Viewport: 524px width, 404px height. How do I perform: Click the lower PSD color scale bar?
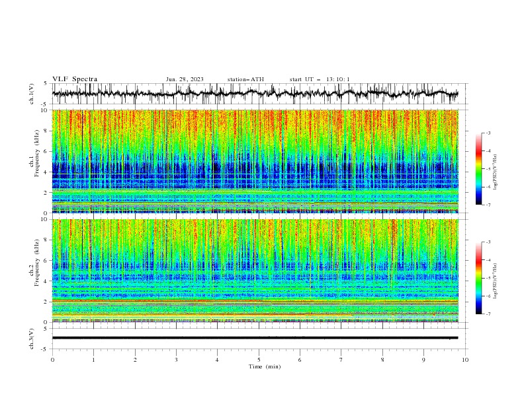click(478, 278)
